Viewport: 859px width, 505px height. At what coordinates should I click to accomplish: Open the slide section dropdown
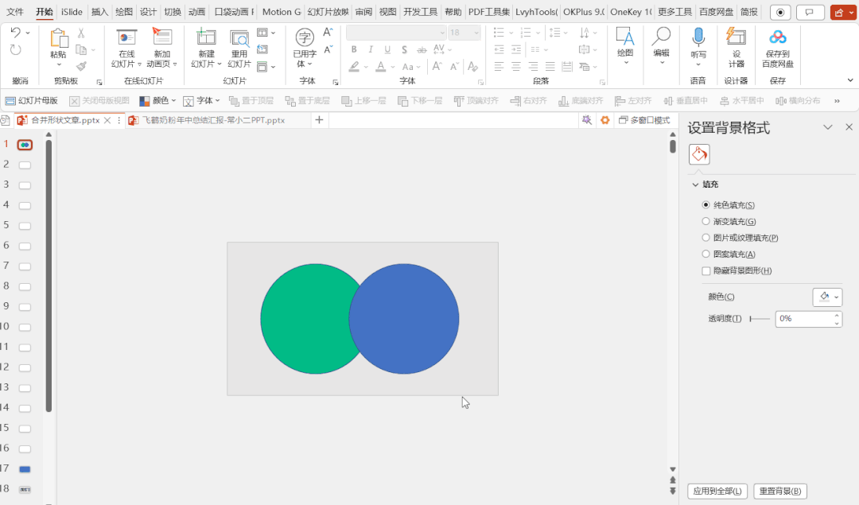point(266,67)
